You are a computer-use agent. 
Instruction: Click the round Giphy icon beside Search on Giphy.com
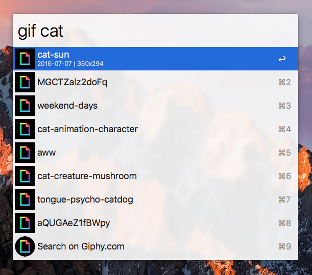coord(25,246)
